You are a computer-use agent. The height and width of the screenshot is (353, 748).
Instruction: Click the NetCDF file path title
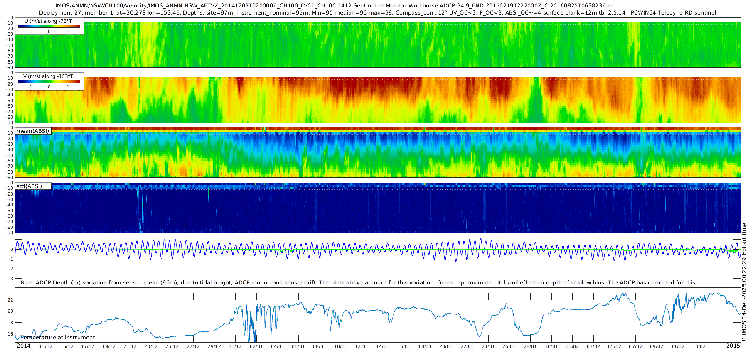click(335, 5)
